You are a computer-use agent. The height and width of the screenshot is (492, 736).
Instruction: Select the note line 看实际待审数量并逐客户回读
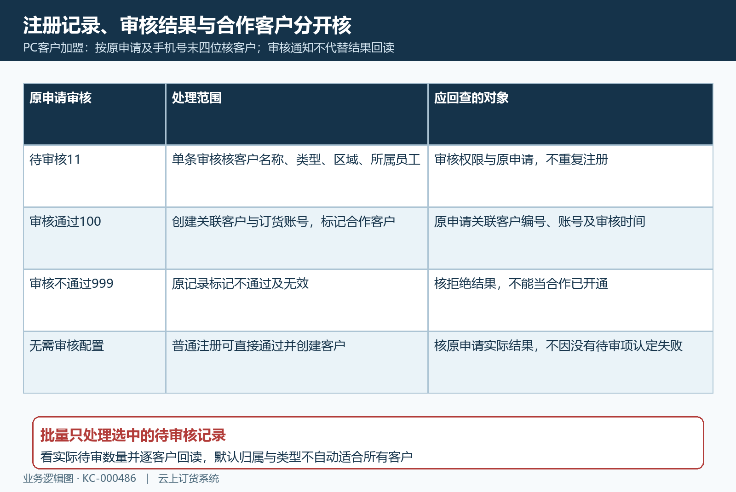coord(226,457)
